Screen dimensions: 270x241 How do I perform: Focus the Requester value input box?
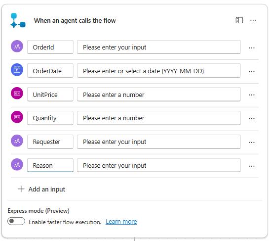click(159, 142)
